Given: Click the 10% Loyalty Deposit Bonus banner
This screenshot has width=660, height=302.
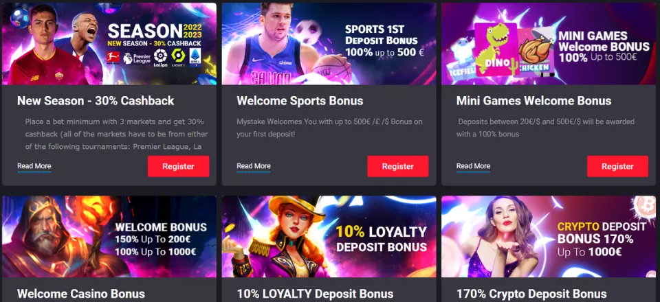Looking at the screenshot, I should tap(329, 237).
